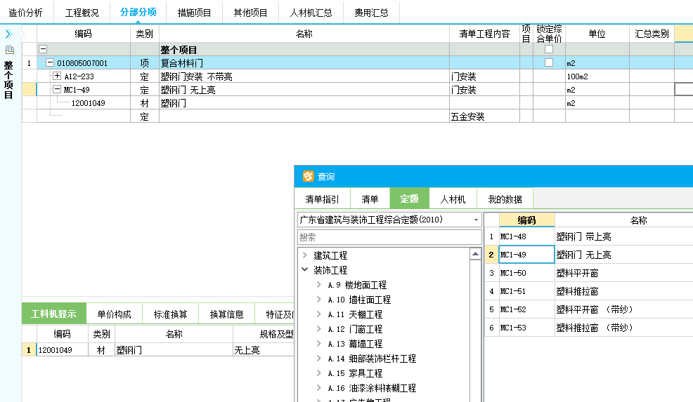Viewport: 693px width, 402px height.
Task: Expand A.15 家具工程
Action: (x=318, y=373)
